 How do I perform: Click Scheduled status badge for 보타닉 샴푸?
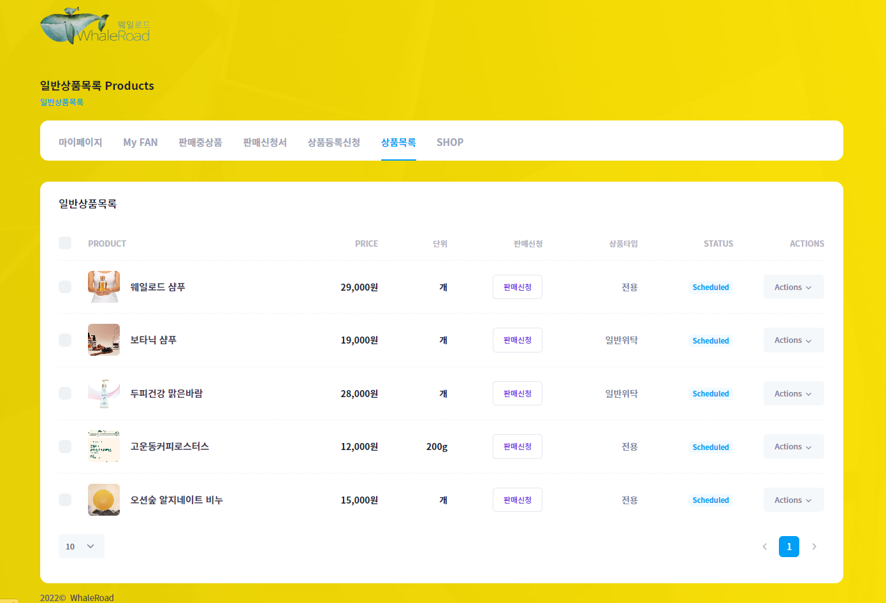(x=711, y=340)
